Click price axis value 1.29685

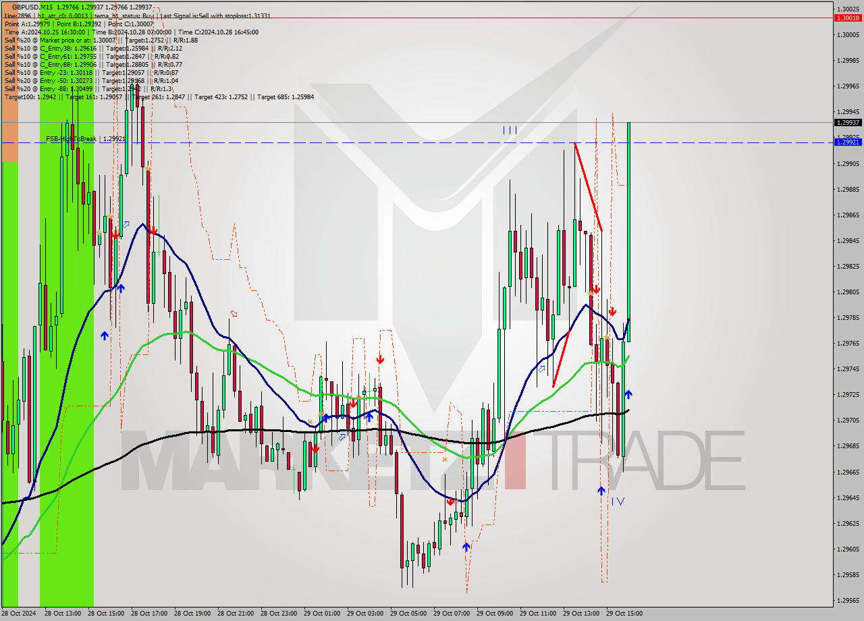(848, 446)
